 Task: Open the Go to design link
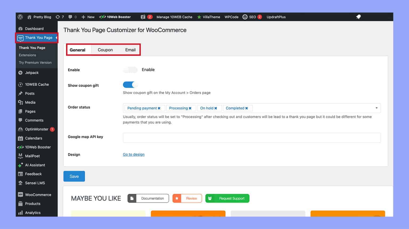click(x=133, y=154)
